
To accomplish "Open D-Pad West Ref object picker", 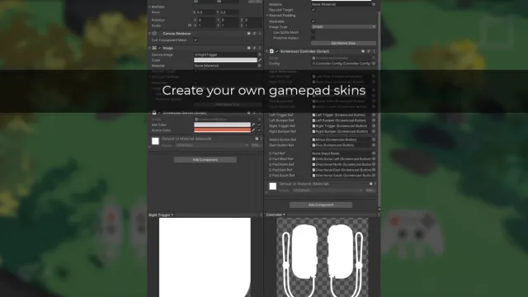I will [374, 159].
